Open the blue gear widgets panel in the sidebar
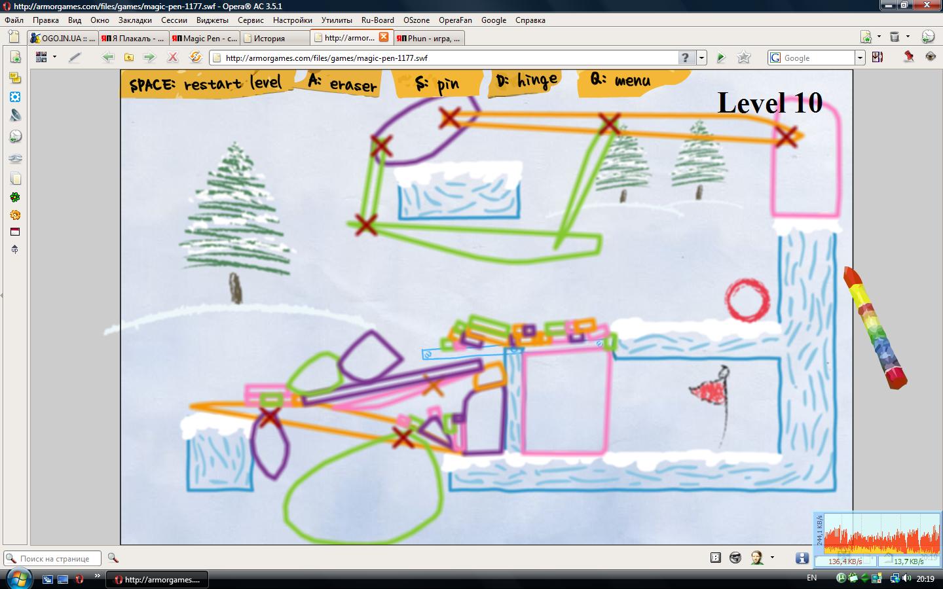This screenshot has height=589, width=943. pos(15,97)
